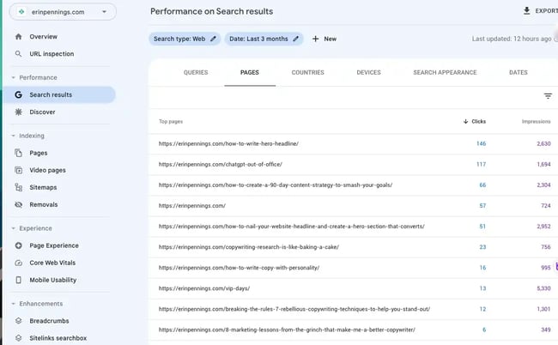Click the https://erinpennings.com/ homepage row

pos(354,206)
